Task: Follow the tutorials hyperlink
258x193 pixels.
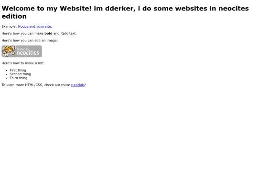Action: pyautogui.click(x=78, y=85)
